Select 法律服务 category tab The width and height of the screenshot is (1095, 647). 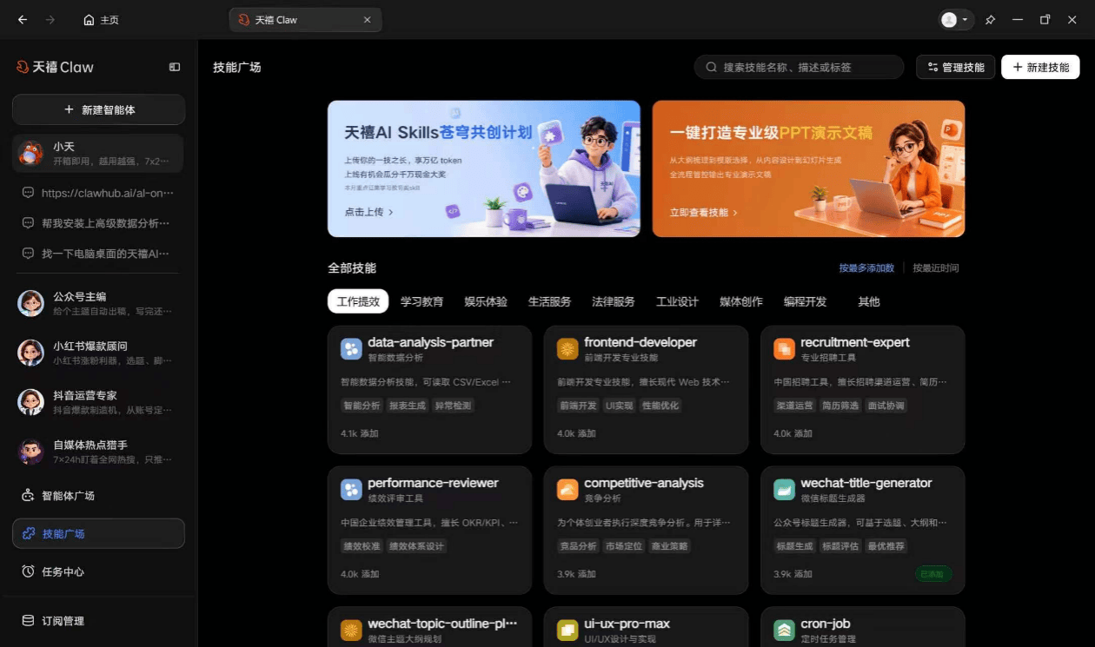click(x=614, y=301)
